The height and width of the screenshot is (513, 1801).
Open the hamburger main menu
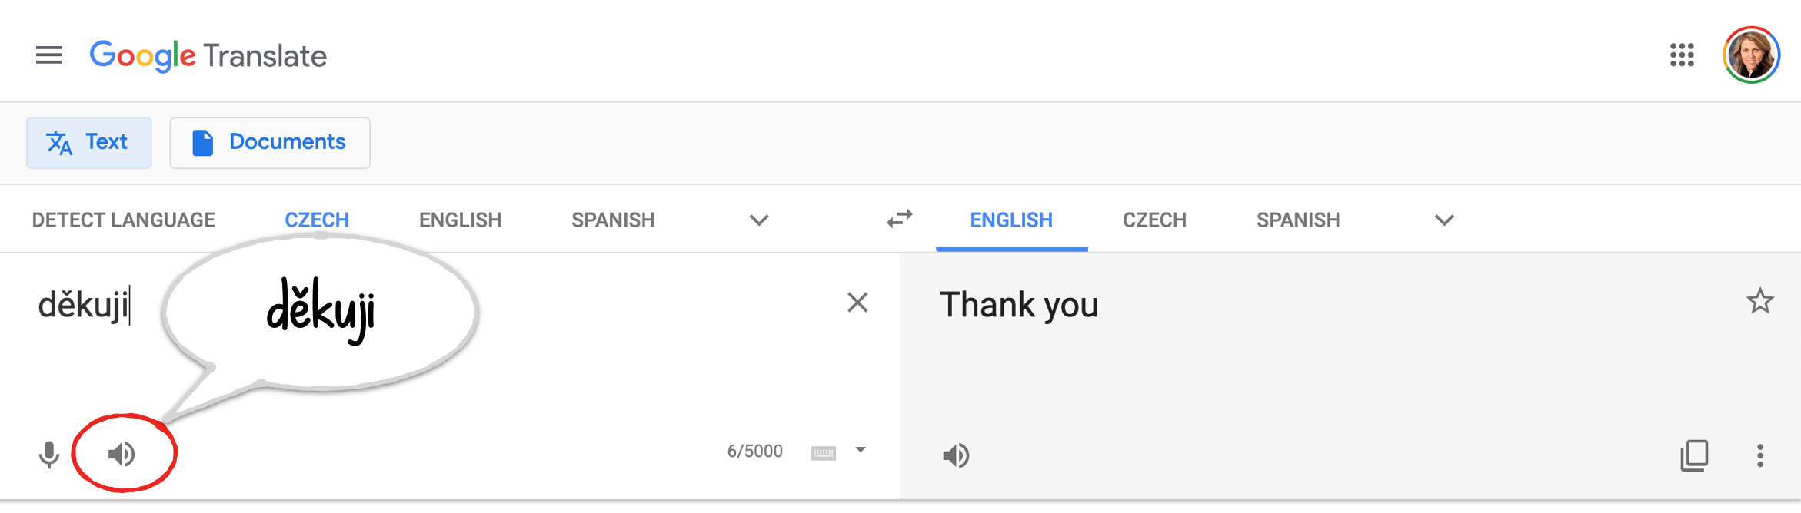[49, 55]
